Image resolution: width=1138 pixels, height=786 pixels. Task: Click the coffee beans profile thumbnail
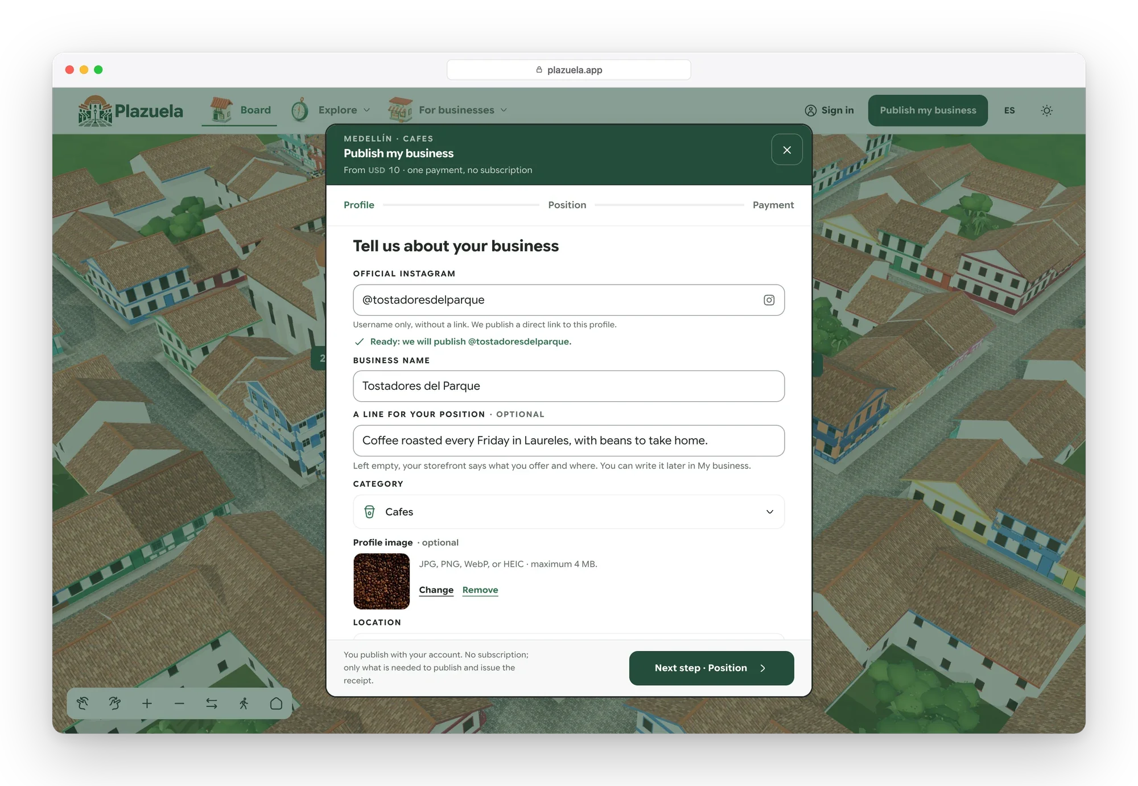(382, 581)
